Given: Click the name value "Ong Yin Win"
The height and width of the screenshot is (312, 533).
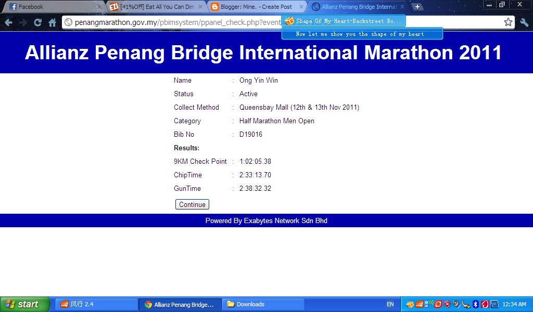Looking at the screenshot, I should 258,81.
